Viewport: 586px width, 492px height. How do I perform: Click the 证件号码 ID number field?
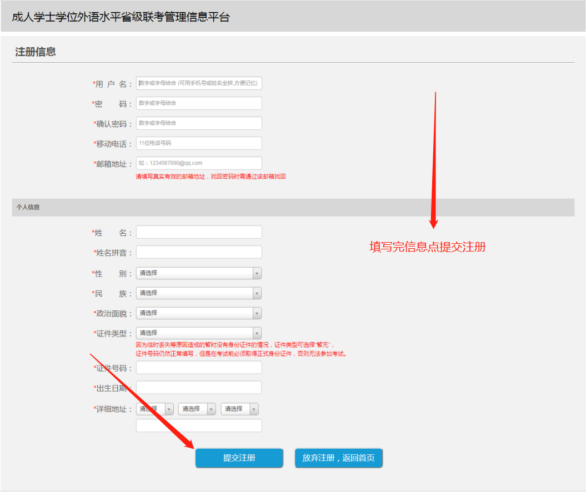point(199,368)
